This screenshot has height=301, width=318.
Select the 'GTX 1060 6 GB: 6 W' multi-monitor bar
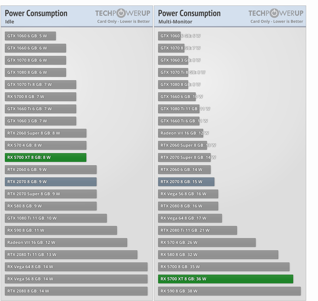169,36
